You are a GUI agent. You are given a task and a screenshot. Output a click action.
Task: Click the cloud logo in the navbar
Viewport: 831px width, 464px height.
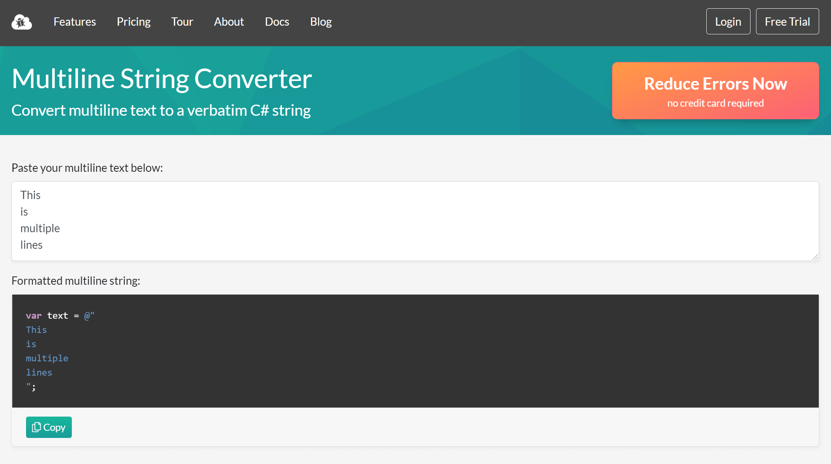point(22,22)
